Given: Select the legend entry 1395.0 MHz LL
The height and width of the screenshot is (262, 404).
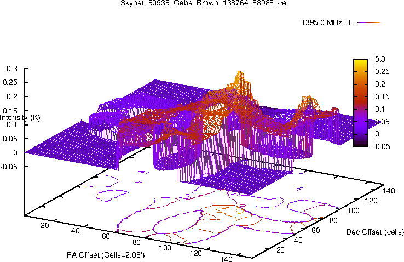Looking at the screenshot, I should pyautogui.click(x=327, y=22).
